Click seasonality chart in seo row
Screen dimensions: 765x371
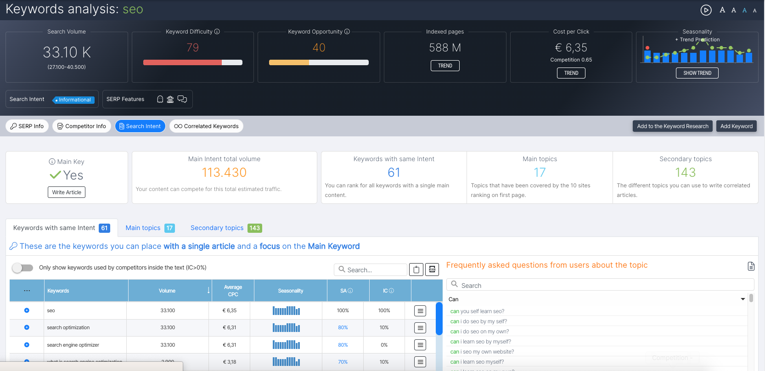[x=286, y=310]
